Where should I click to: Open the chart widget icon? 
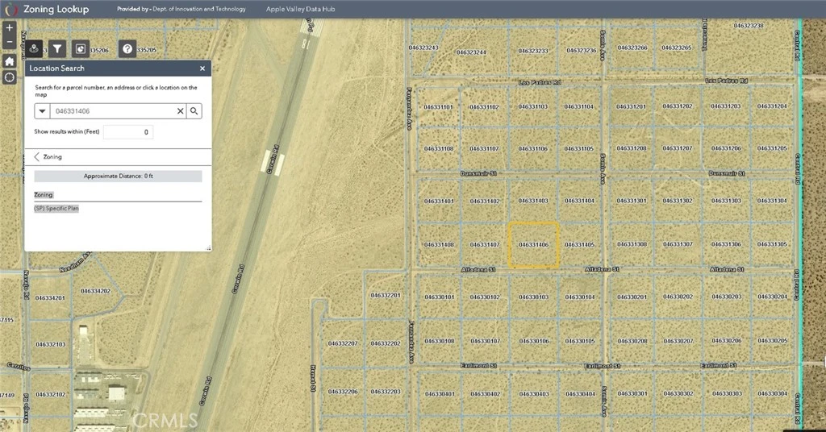pos(81,49)
